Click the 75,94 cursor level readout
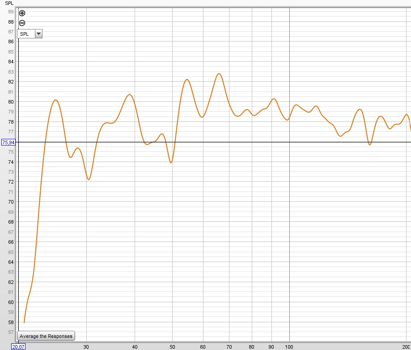Viewport: 411px width, 350px height. 8,142
